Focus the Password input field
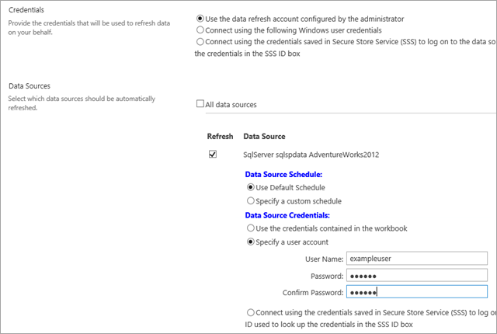This screenshot has width=497, height=334. (416, 275)
